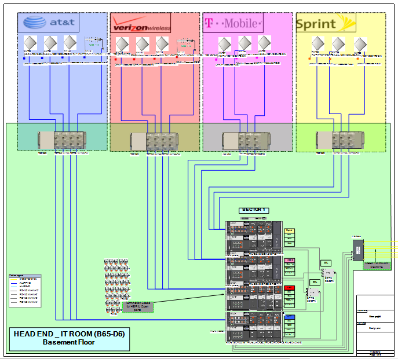Click the termination loads connector cluster
This screenshot has width=398, height=359.
117,286
